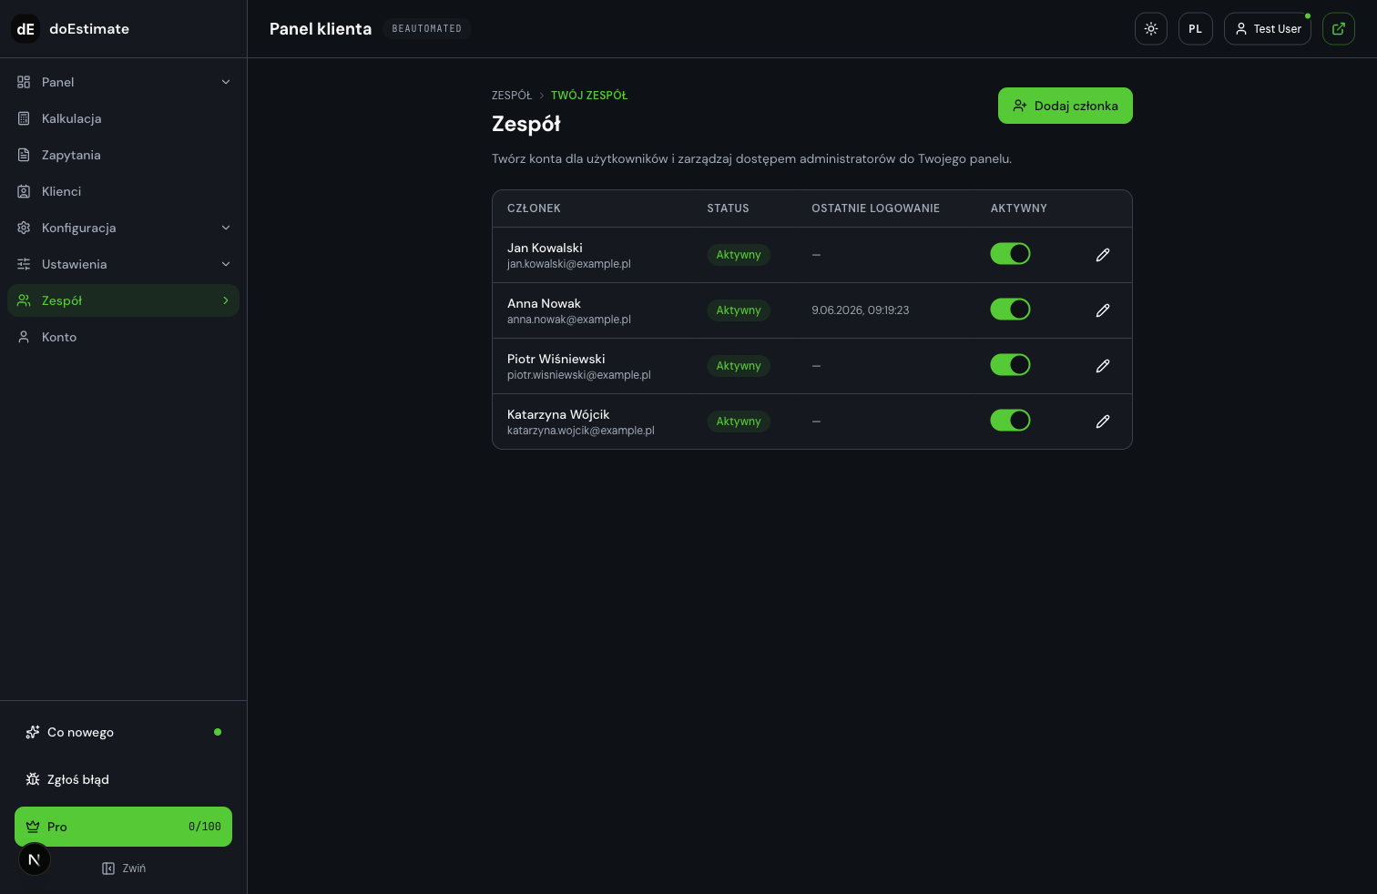This screenshot has width=1377, height=894.
Task: Click the Zgłoś błąd bug icon
Action: tap(33, 779)
